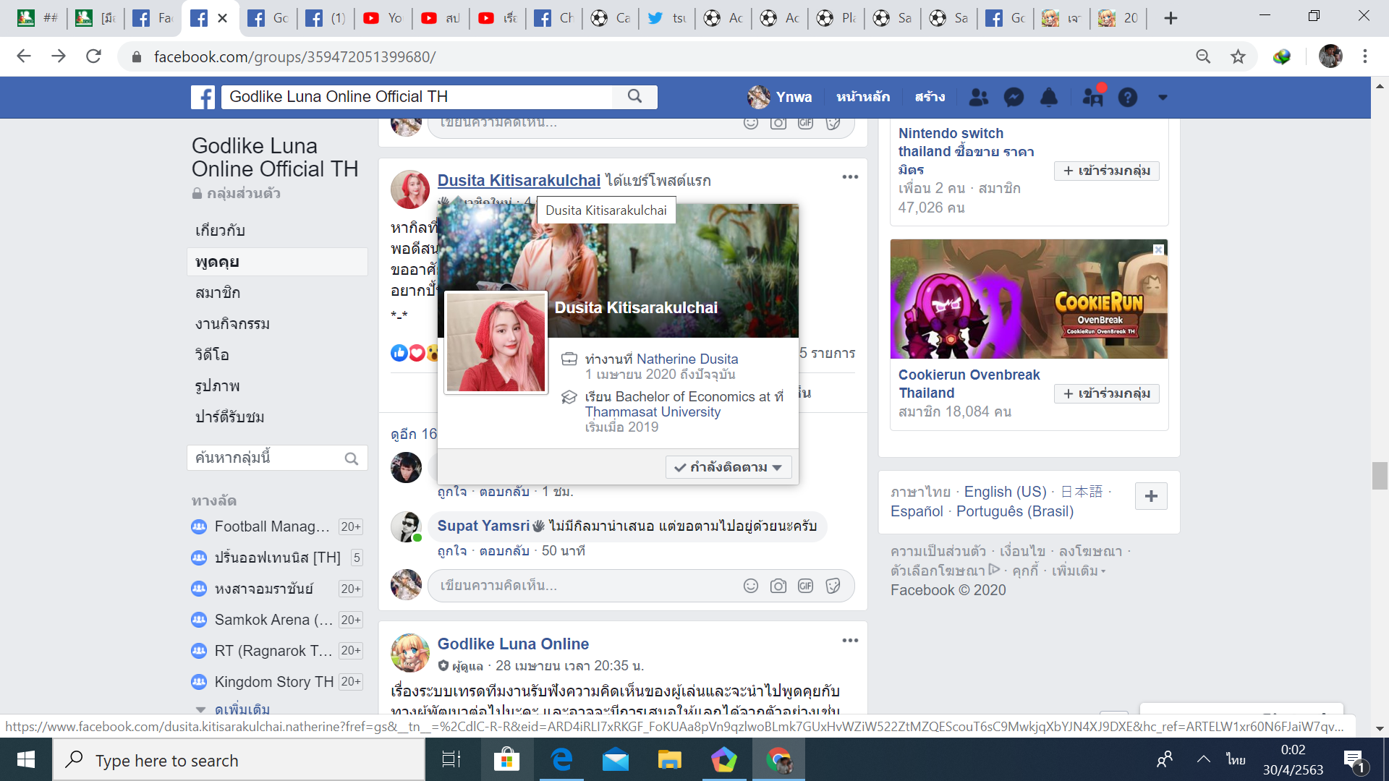Screen dimensions: 1389x781
Task: Bookmark this page with star icon
Action: (x=1238, y=56)
